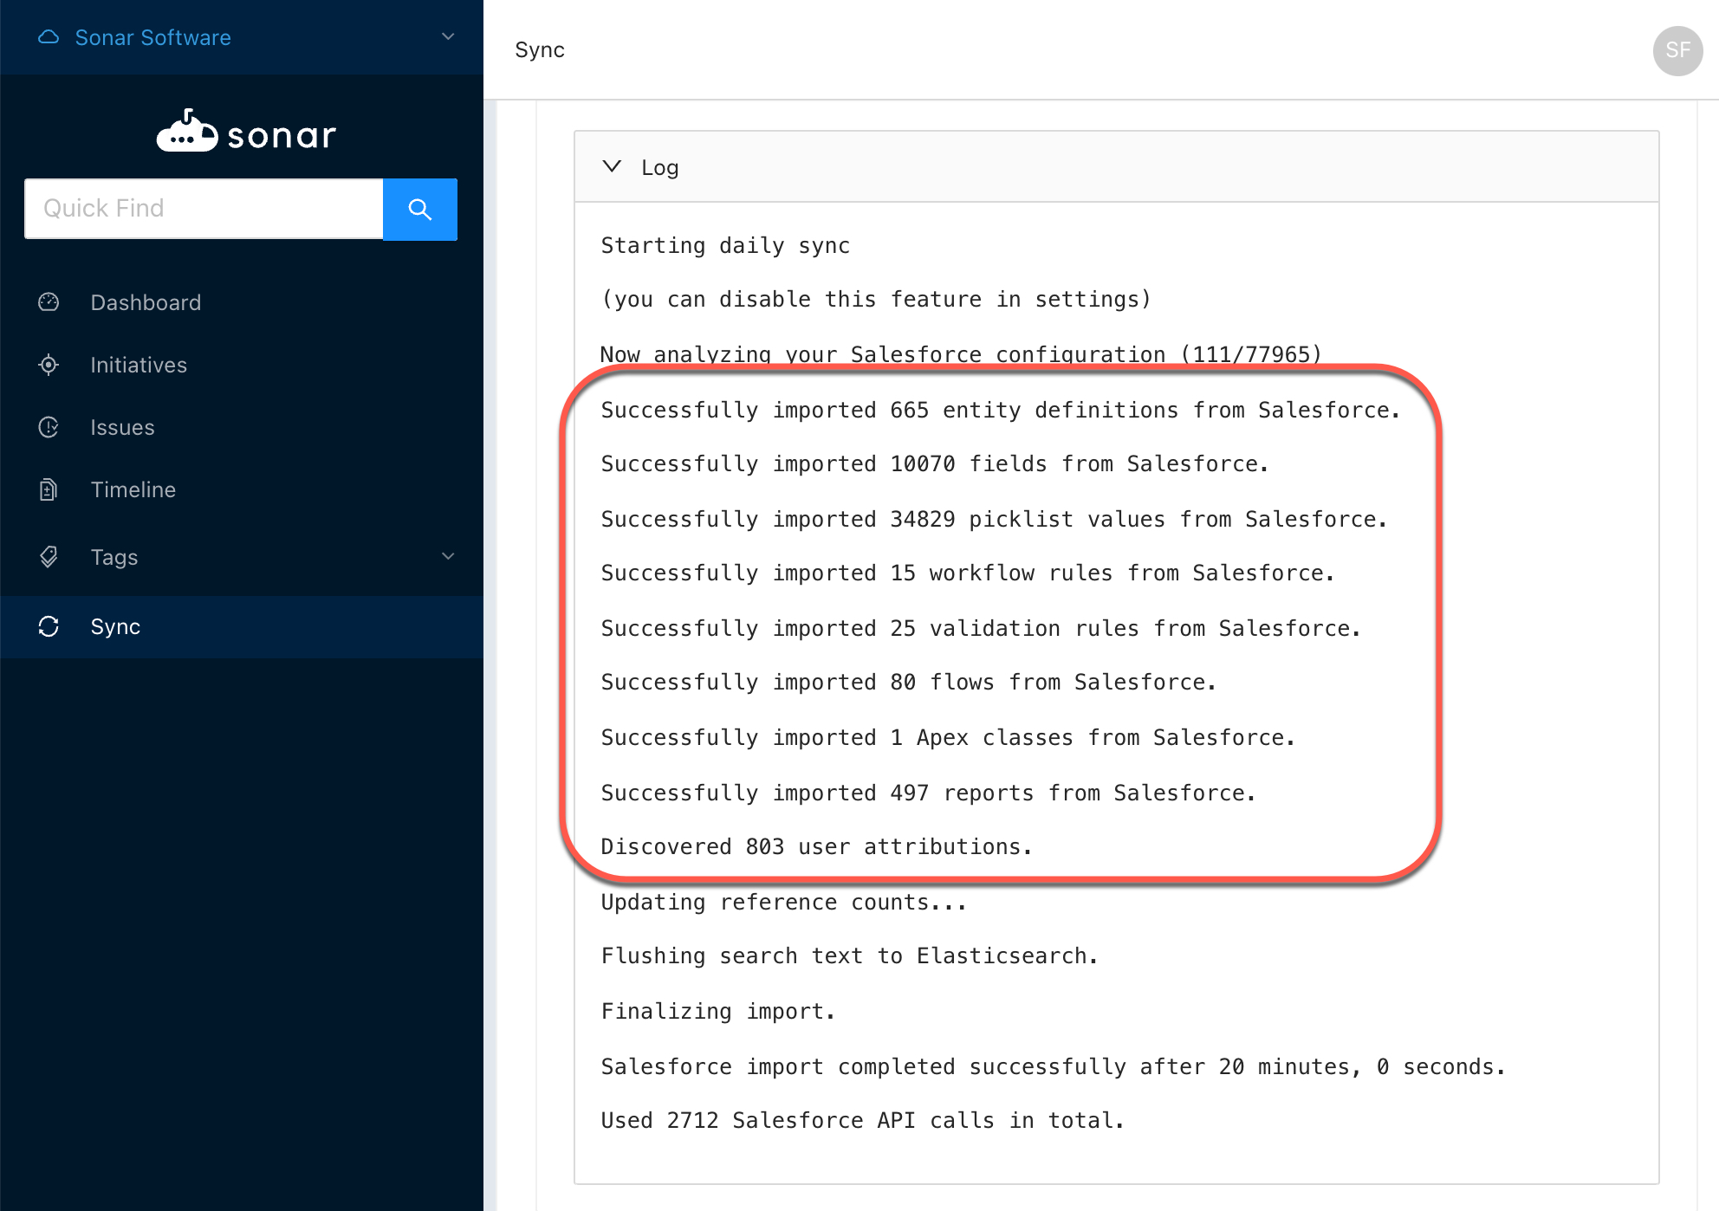Open the Sonar Software organization dropdown
This screenshot has height=1211, width=1719.
[x=448, y=37]
